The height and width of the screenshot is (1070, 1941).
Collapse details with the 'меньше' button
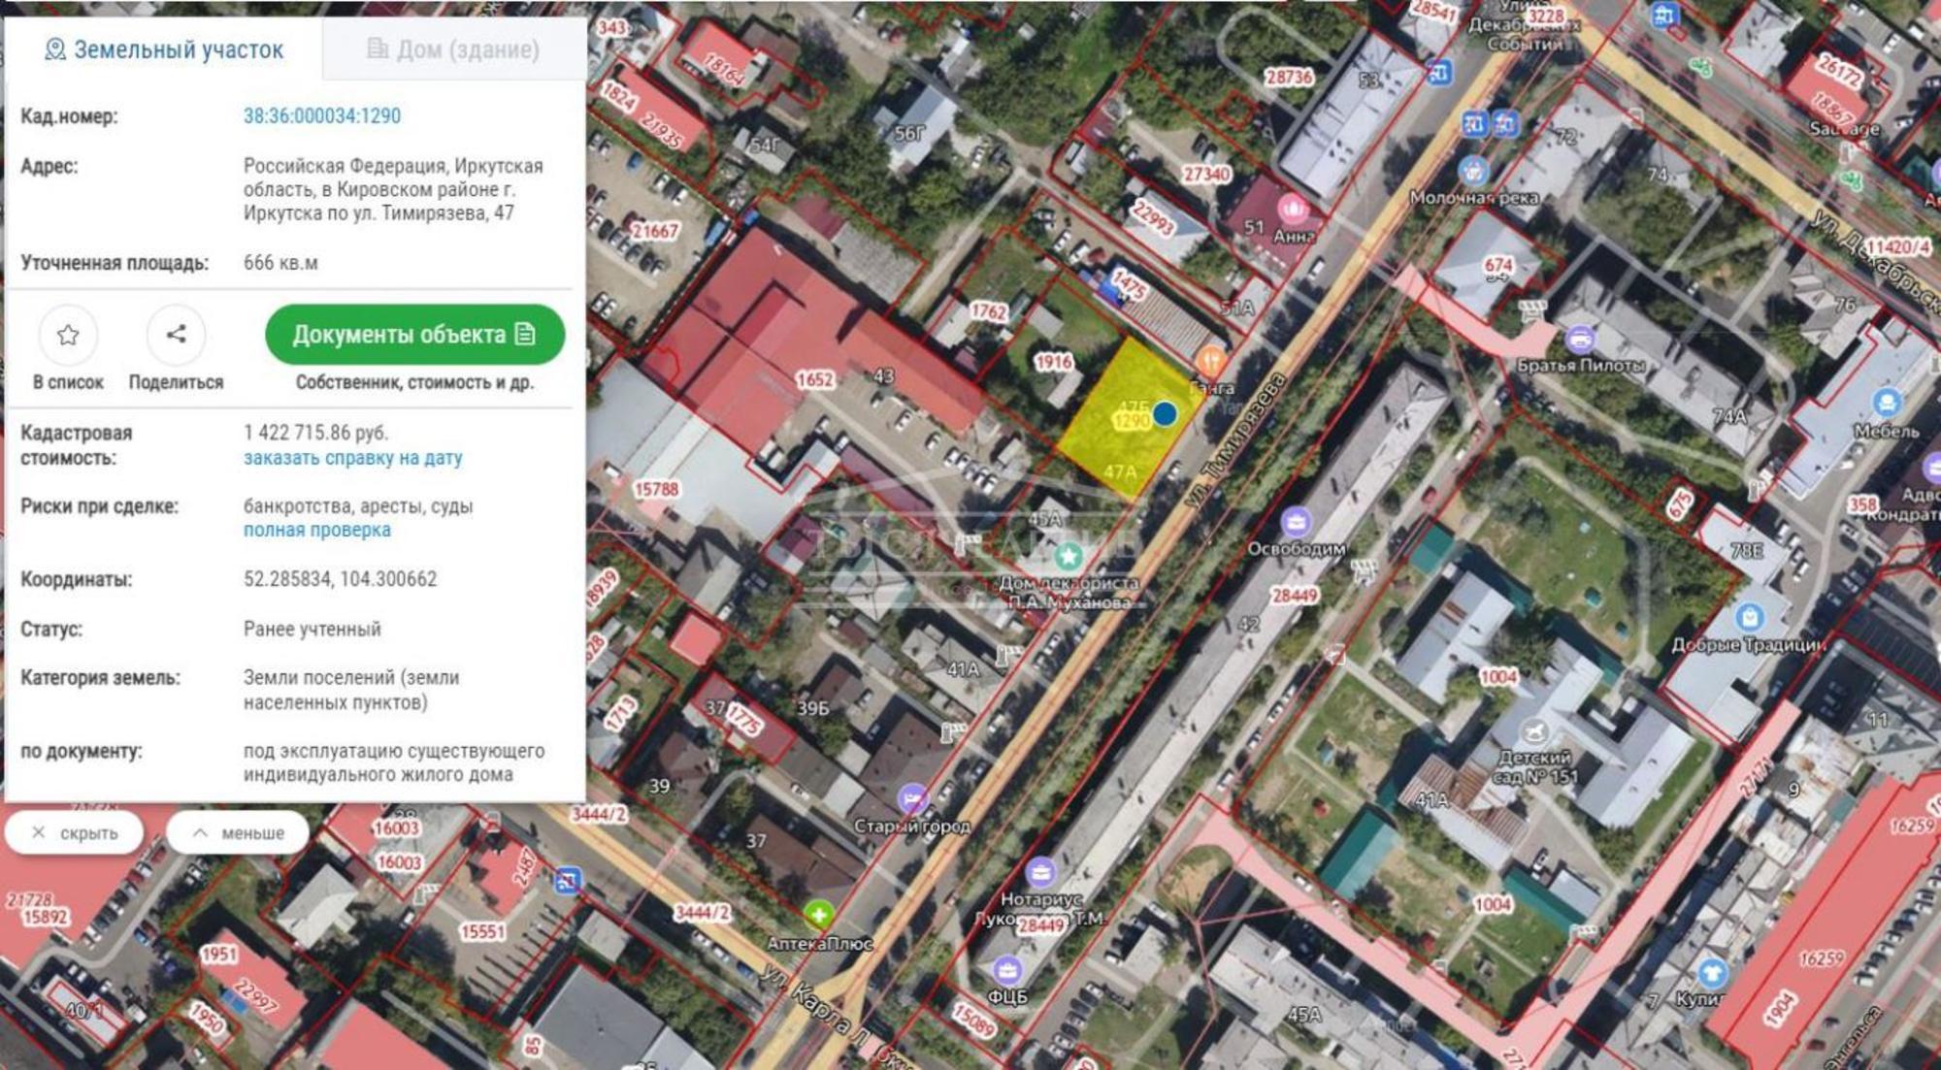(238, 833)
